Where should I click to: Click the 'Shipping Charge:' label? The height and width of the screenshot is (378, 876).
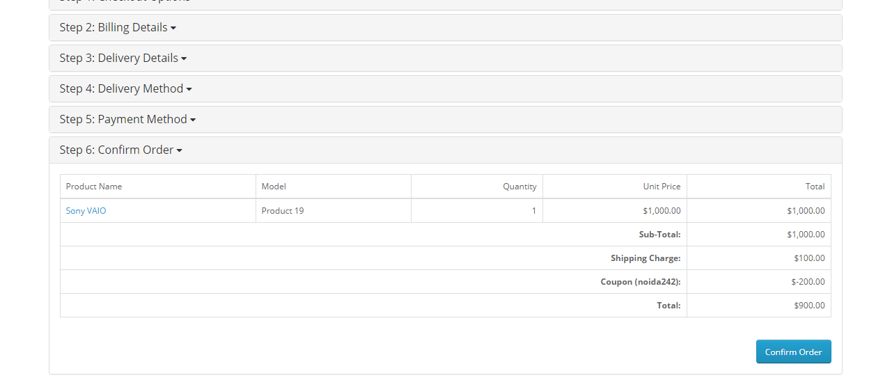click(646, 258)
